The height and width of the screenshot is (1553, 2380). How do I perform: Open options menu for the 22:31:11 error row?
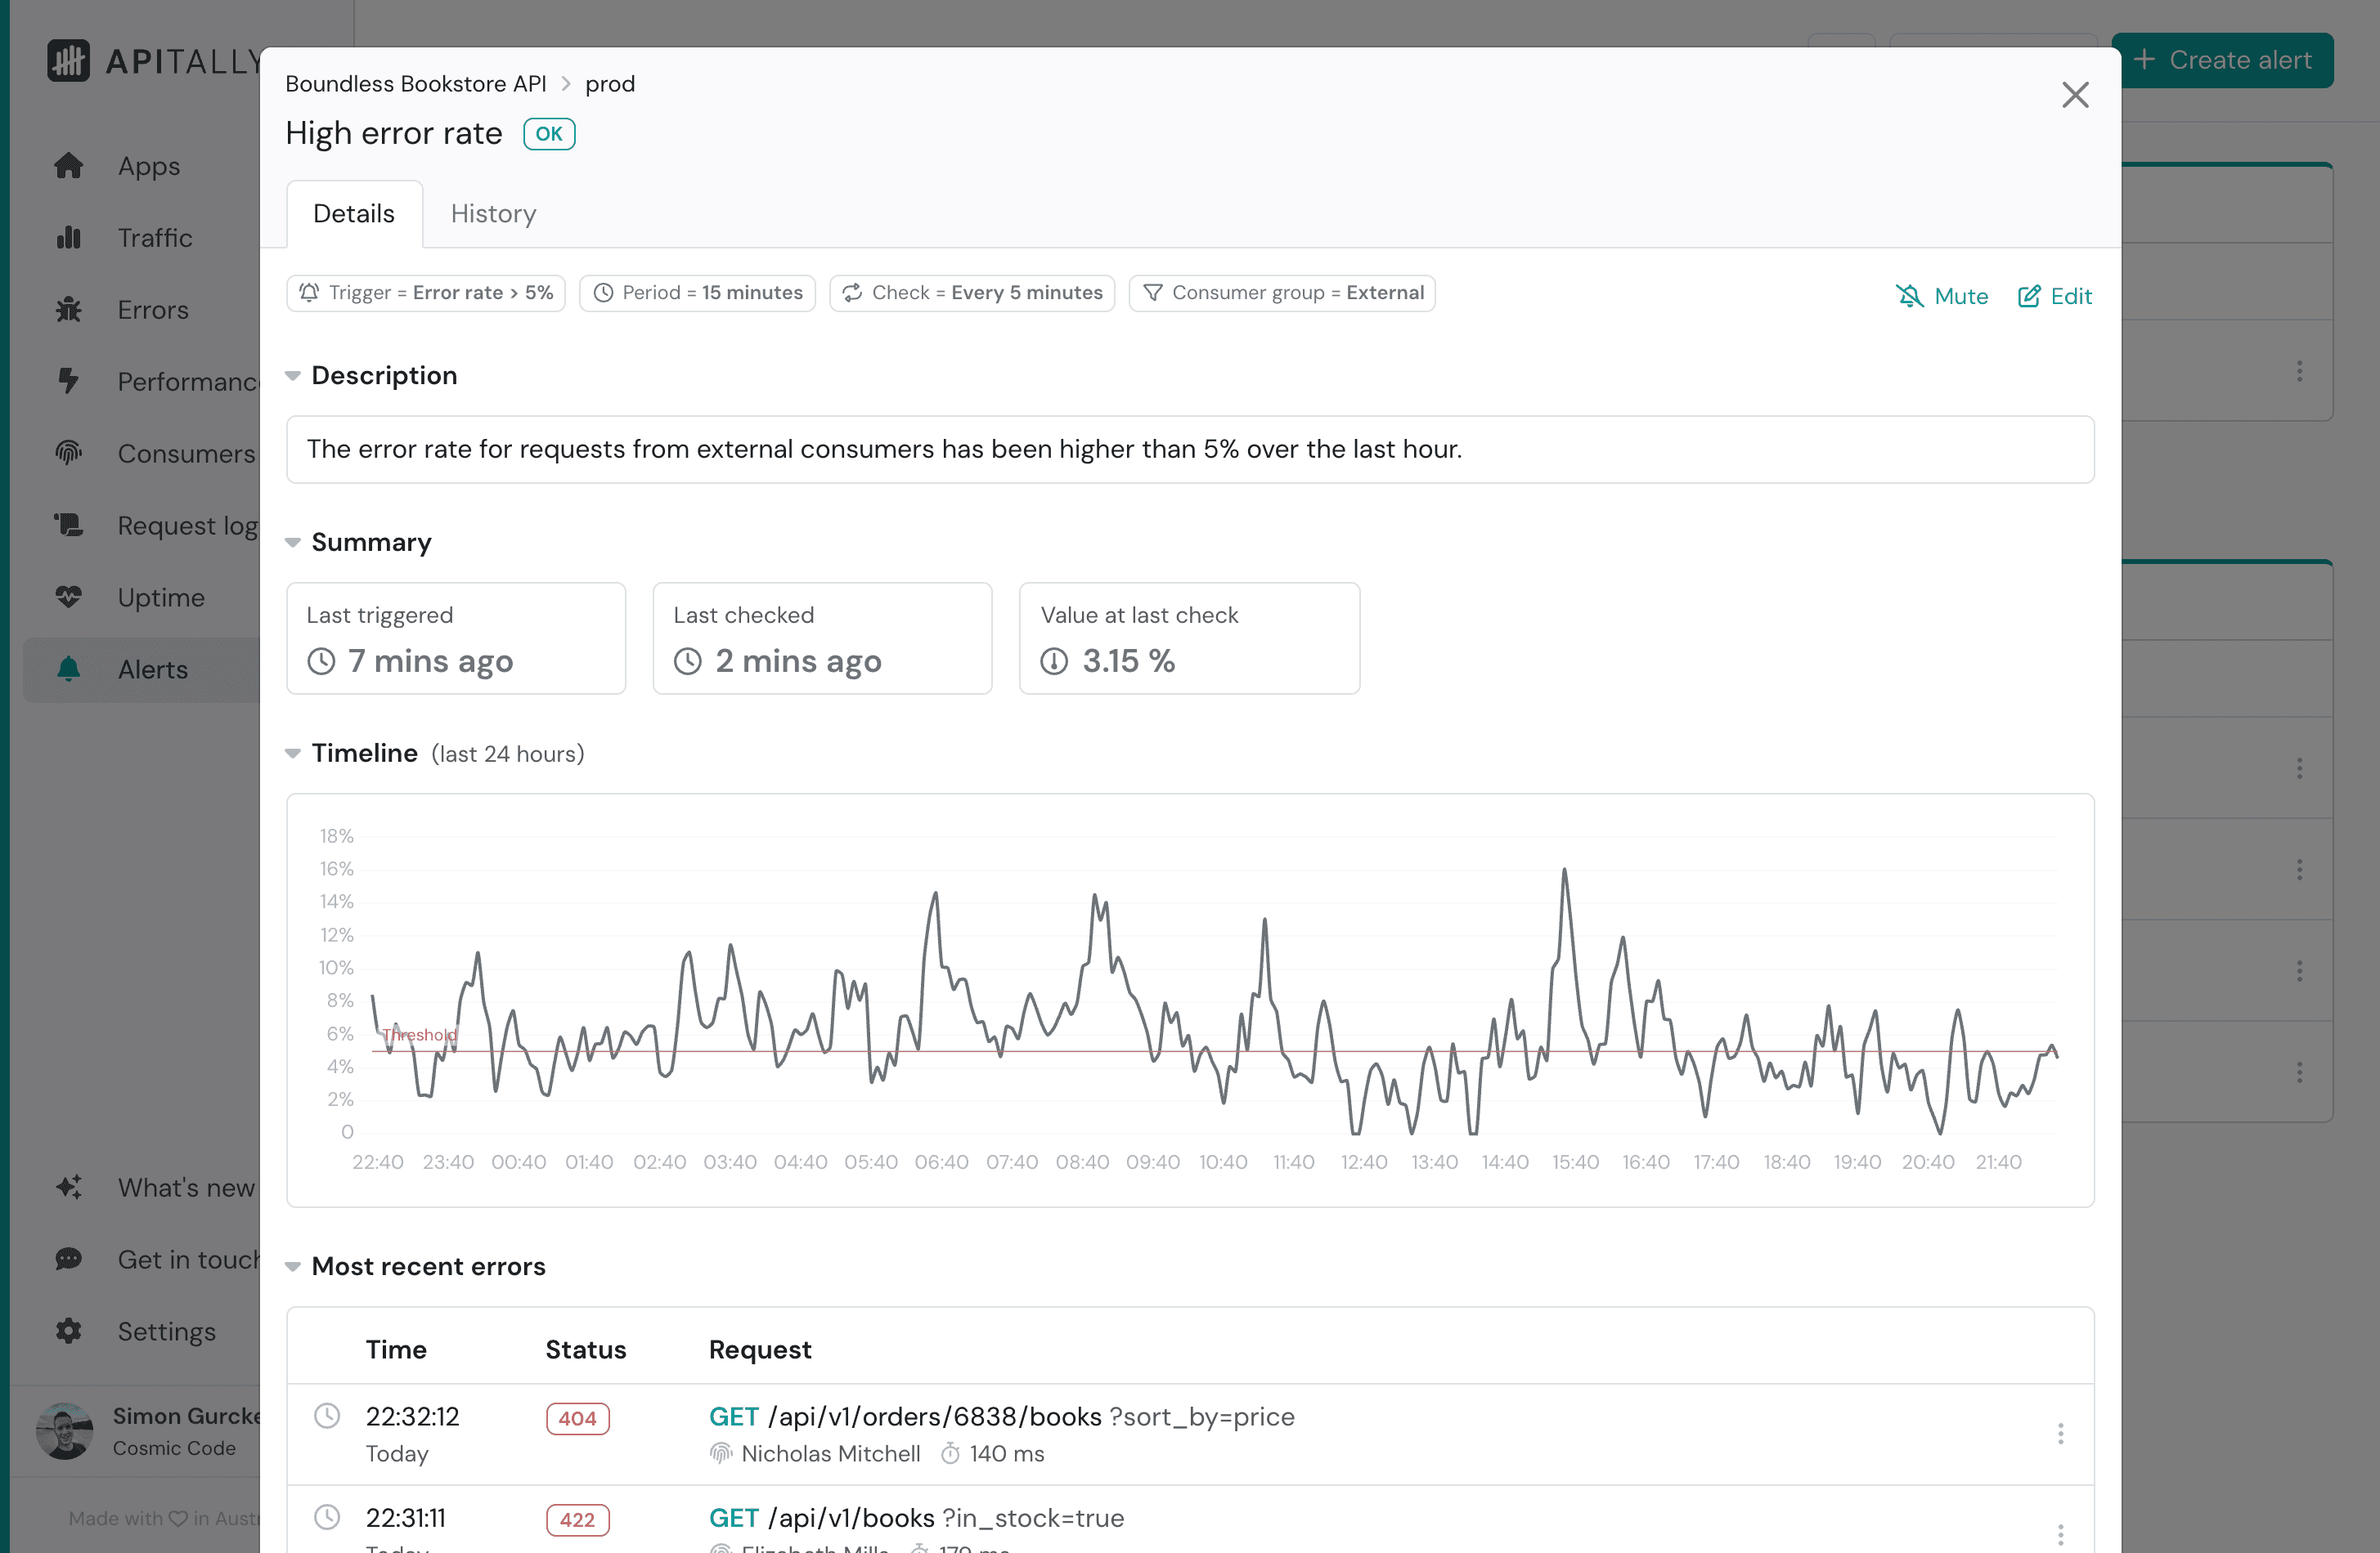pyautogui.click(x=2060, y=1534)
